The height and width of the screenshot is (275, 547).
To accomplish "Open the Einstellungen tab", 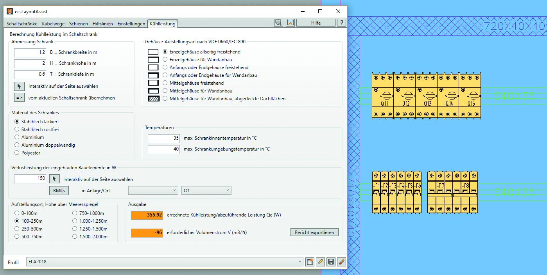I will click(x=131, y=24).
